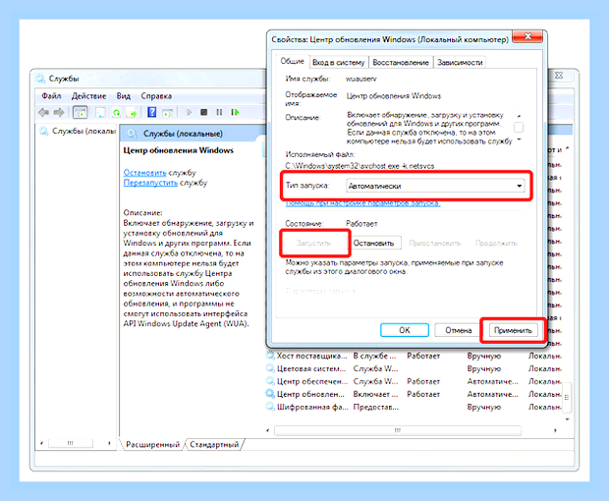Open the Действие menu

pos(88,96)
